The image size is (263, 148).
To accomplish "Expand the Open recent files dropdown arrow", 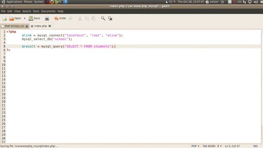I will click(25, 18).
